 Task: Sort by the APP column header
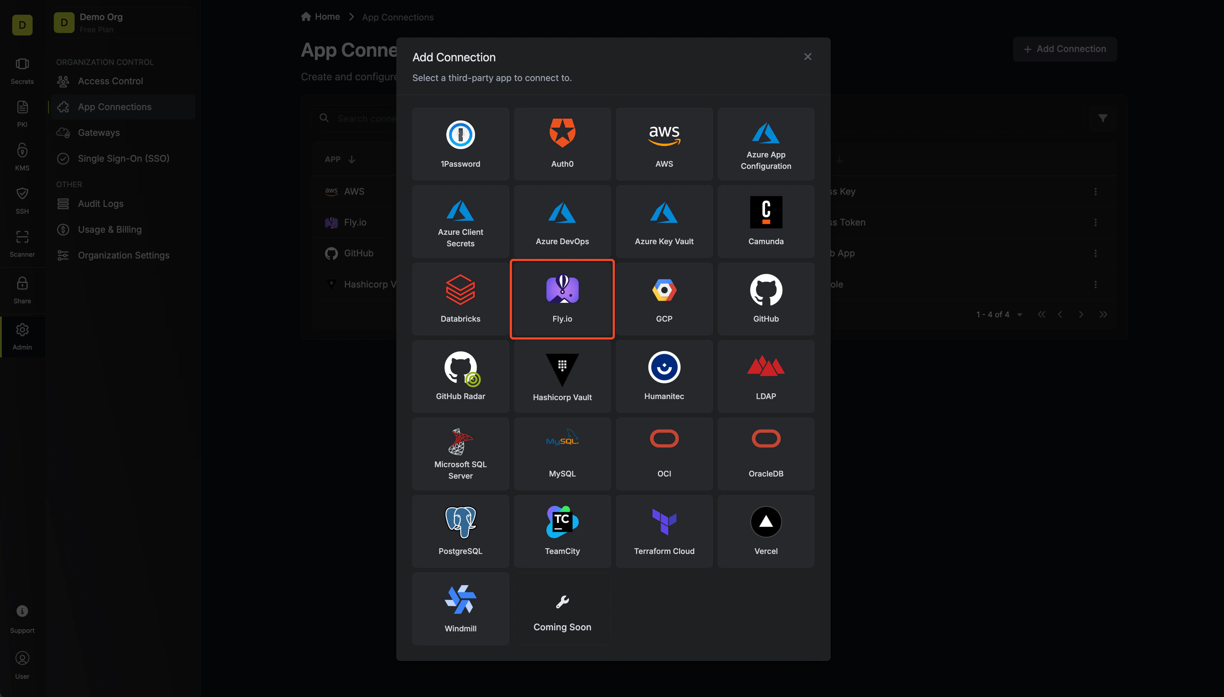pos(339,160)
